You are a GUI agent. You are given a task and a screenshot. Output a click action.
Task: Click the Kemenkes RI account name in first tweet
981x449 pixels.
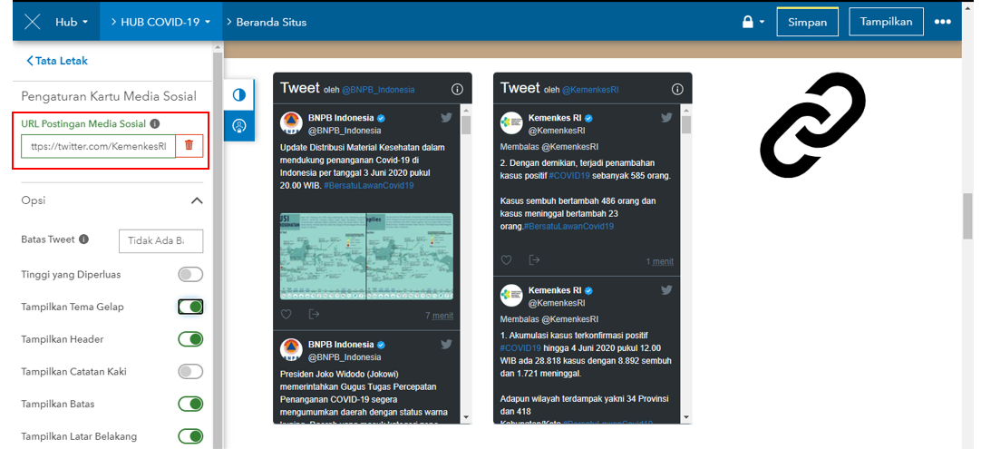pyautogui.click(x=556, y=118)
